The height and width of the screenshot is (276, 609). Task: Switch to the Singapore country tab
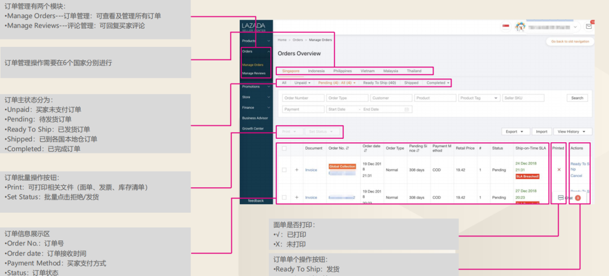[x=291, y=71]
